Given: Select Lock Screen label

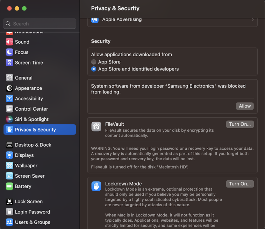Looking at the screenshot, I should coord(29,201).
